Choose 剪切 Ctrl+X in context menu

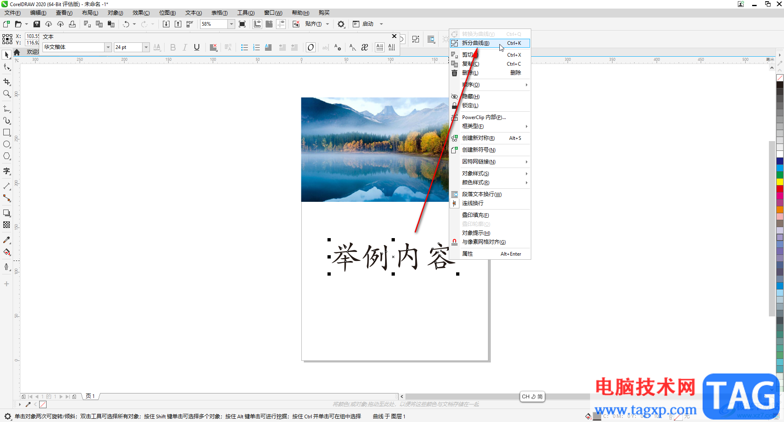[490, 55]
